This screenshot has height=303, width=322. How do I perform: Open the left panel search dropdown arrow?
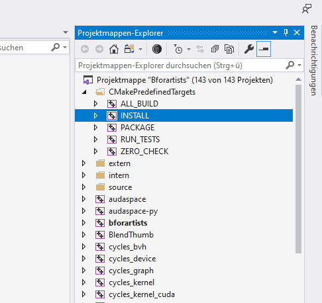(65, 47)
